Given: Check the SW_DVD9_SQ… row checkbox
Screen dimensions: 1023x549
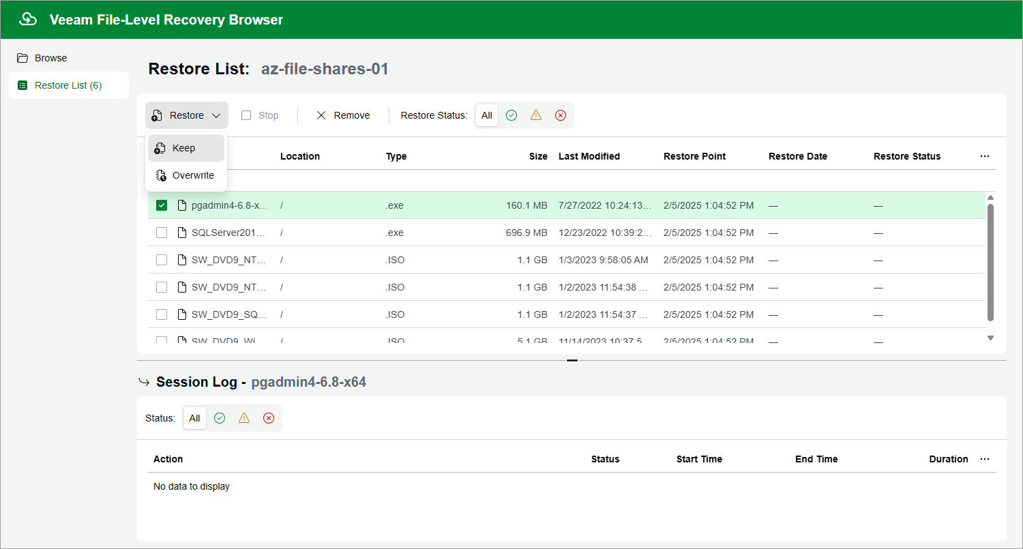Looking at the screenshot, I should [x=162, y=314].
